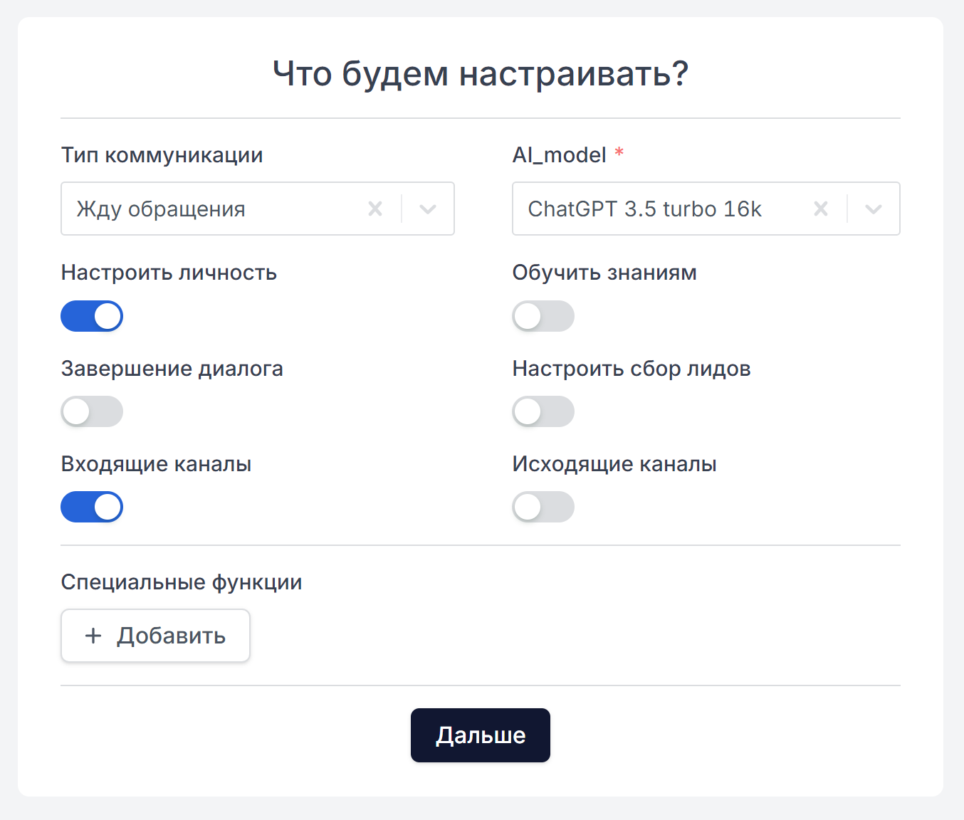Viewport: 964px width, 820px height.
Task: Click the ChatGPT 3.5 turbo 16k field
Action: [655, 209]
